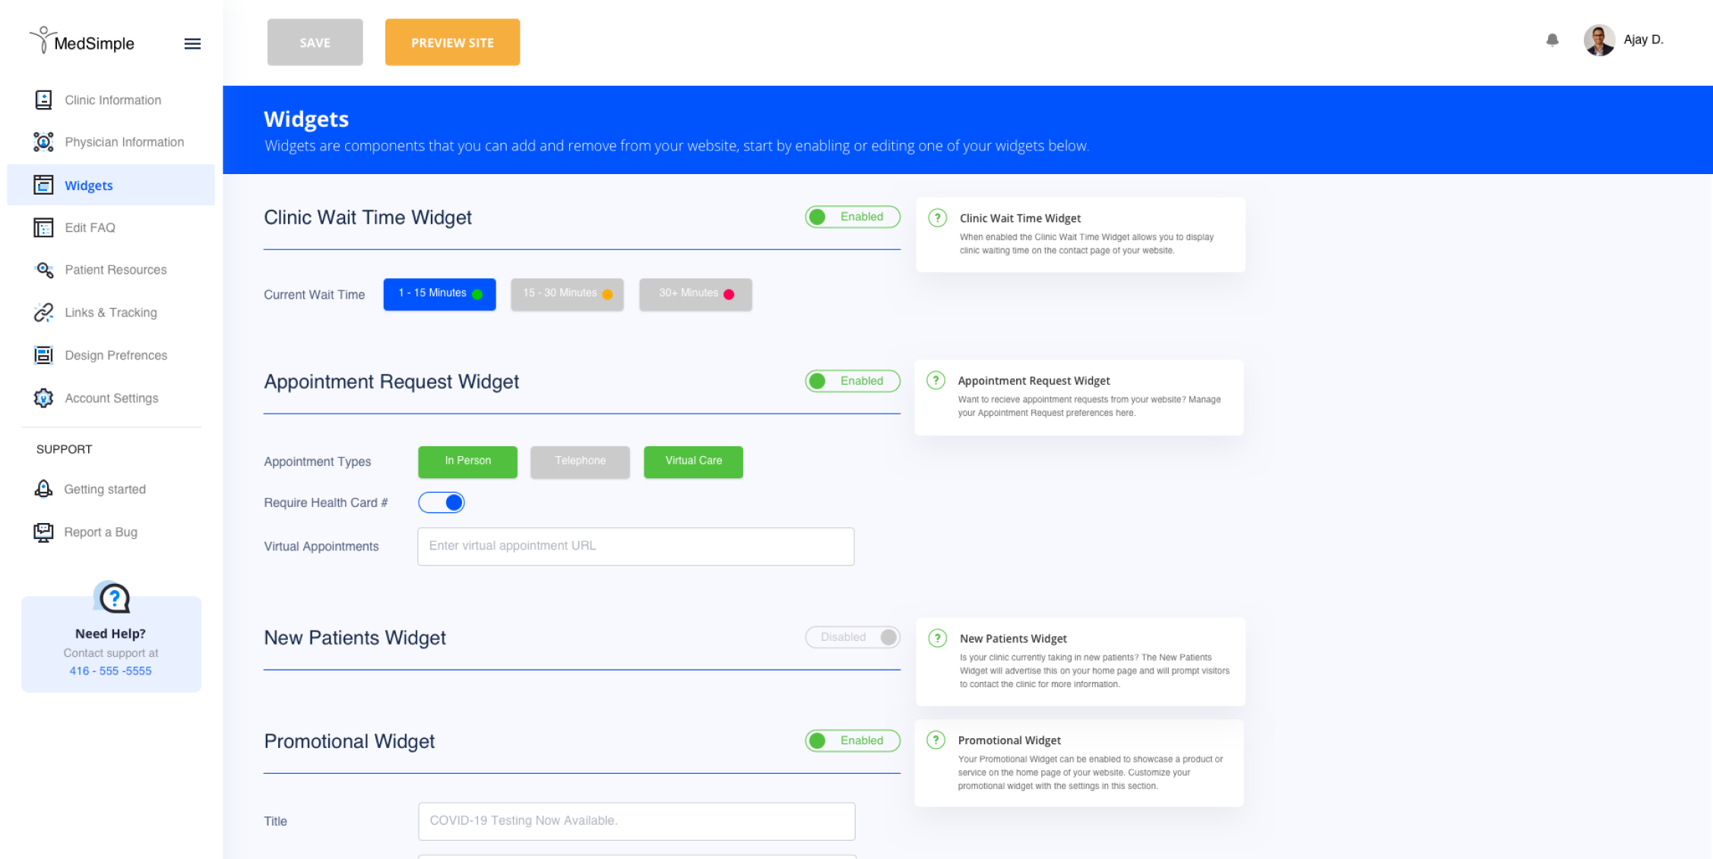Viewport: 1713px width, 859px height.
Task: Open Report a Bug support link
Action: click(100, 532)
